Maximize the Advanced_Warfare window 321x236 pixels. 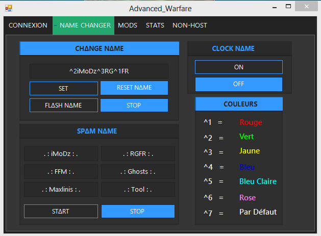tap(288, 7)
